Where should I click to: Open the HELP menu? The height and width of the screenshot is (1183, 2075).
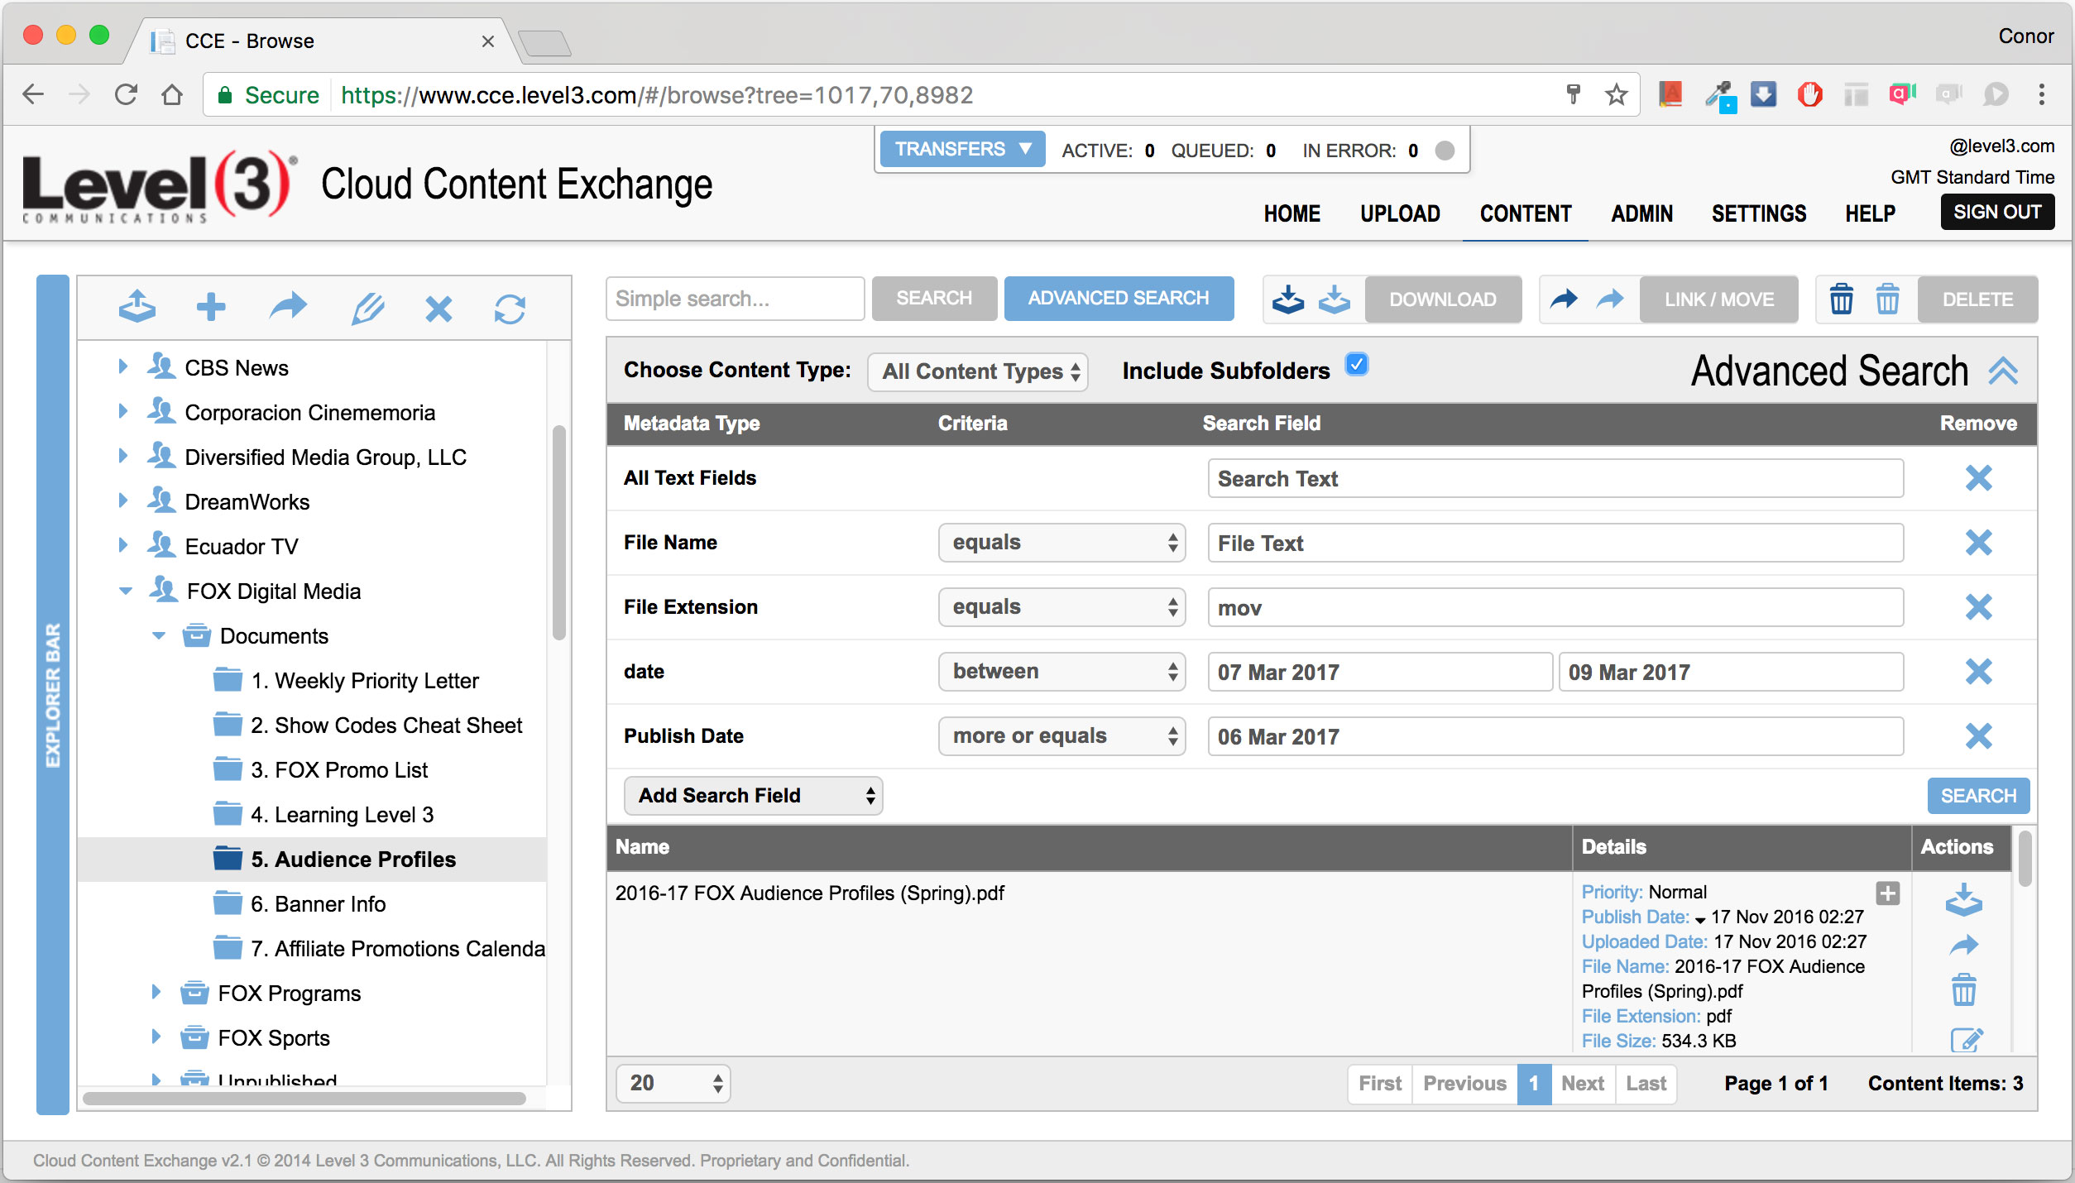1870,213
